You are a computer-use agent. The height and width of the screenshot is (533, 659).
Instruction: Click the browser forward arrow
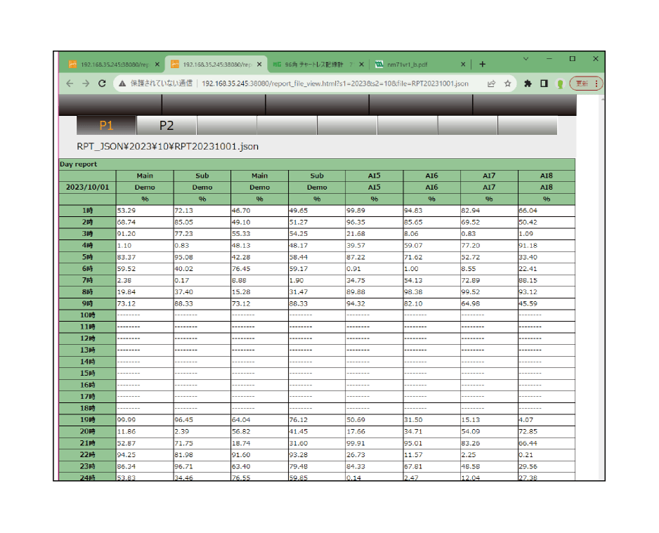(86, 84)
